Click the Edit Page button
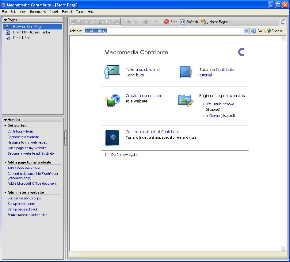290x262 pixels. coord(83,22)
